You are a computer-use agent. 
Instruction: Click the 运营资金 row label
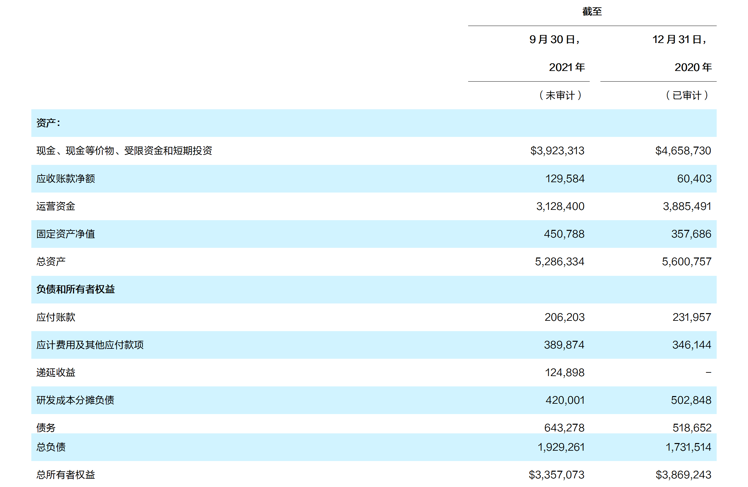pyautogui.click(x=56, y=206)
